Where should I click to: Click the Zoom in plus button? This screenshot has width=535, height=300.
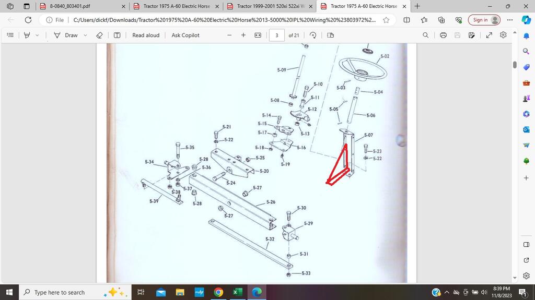[243, 35]
